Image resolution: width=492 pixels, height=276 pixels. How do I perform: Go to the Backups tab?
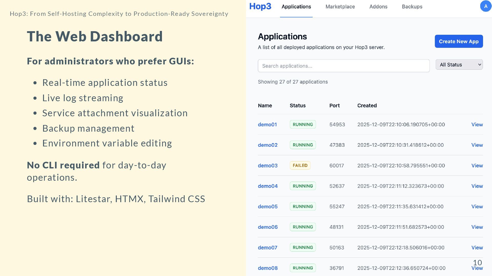(x=412, y=7)
